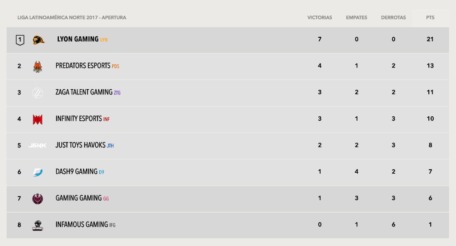456x246 pixels.
Task: Click the Liga Latinoamérica Norte 2017 title
Action: (x=72, y=17)
